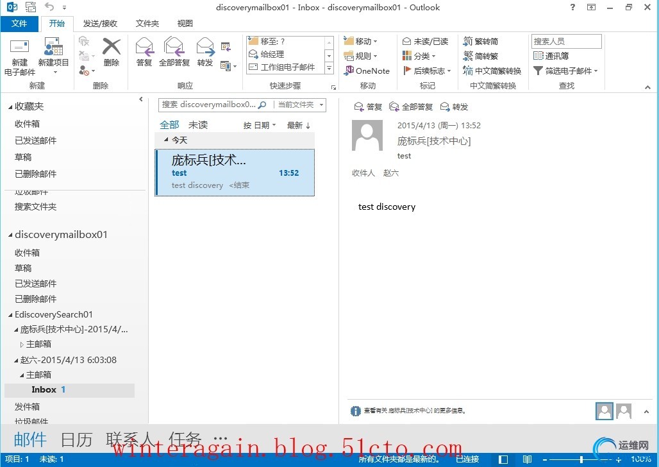Viewport: 659px width, 467px height.
Task: Open the Address Book (通讯簿)
Action: click(551, 56)
